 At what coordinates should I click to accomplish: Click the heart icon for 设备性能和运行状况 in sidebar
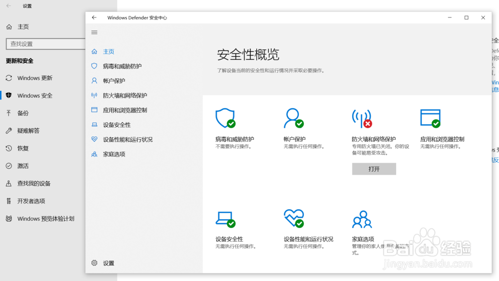click(x=94, y=139)
